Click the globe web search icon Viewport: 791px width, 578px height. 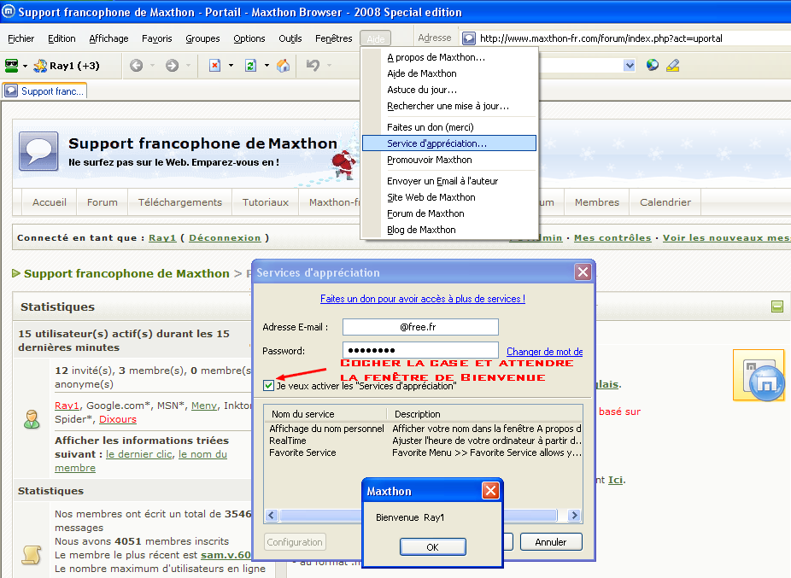pyautogui.click(x=653, y=65)
